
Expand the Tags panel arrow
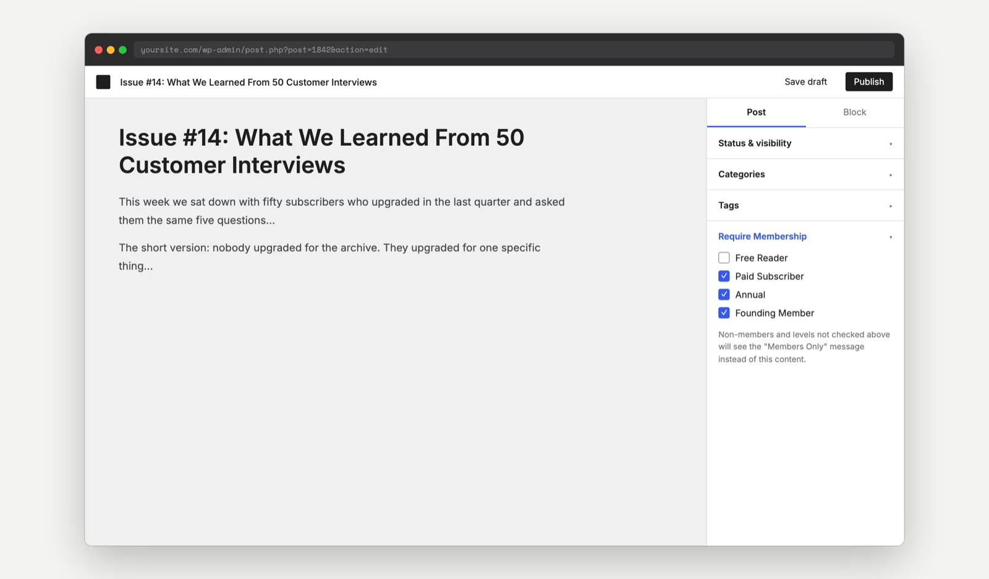(x=891, y=206)
